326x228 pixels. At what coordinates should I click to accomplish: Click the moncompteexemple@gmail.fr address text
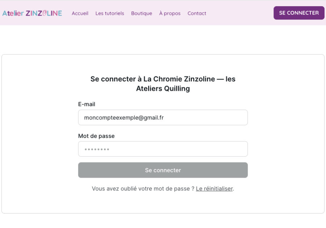pyautogui.click(x=124, y=118)
